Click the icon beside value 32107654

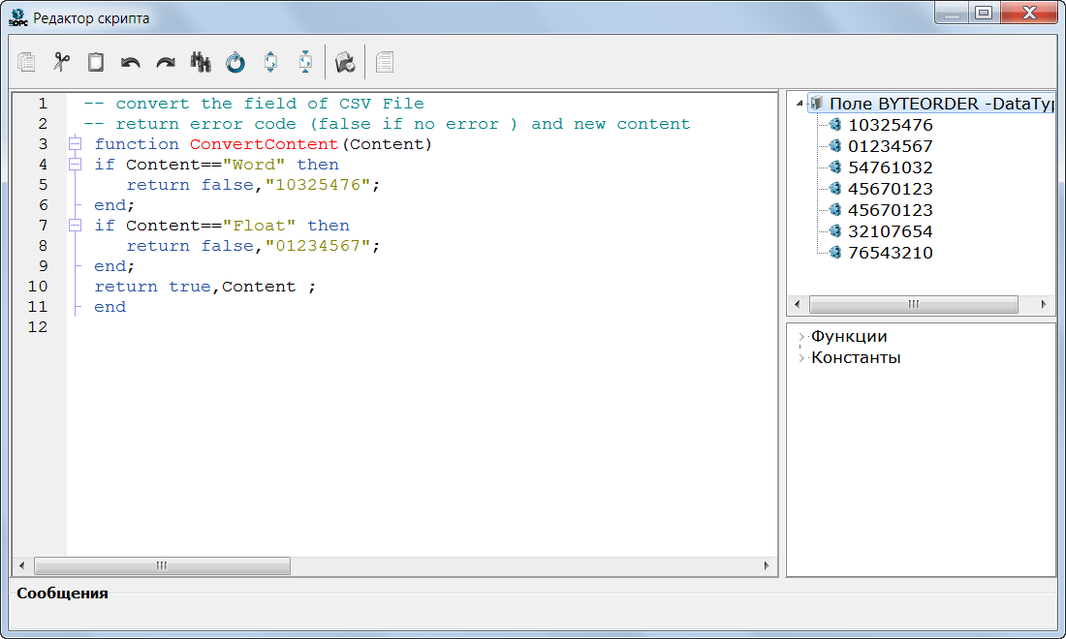pyautogui.click(x=834, y=230)
